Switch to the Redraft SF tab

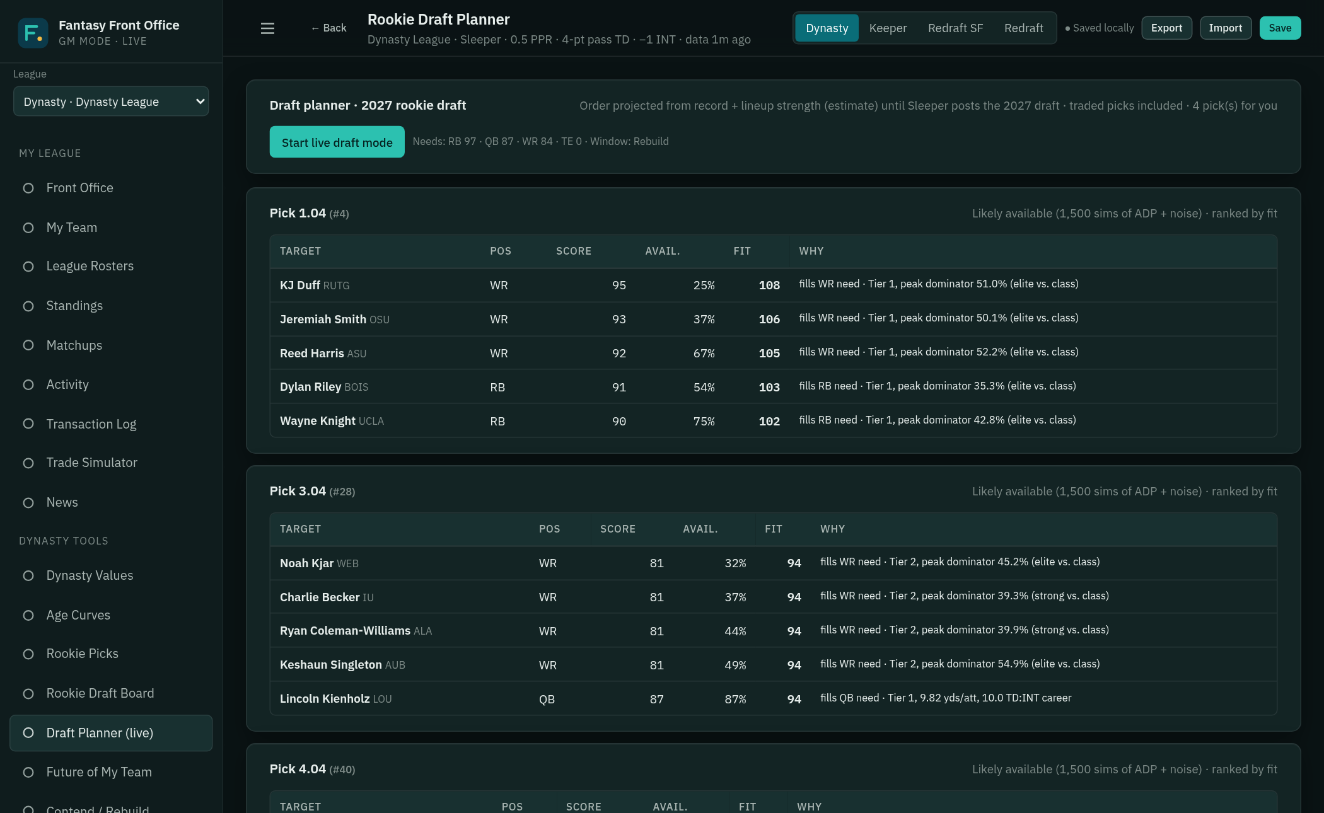(x=955, y=28)
